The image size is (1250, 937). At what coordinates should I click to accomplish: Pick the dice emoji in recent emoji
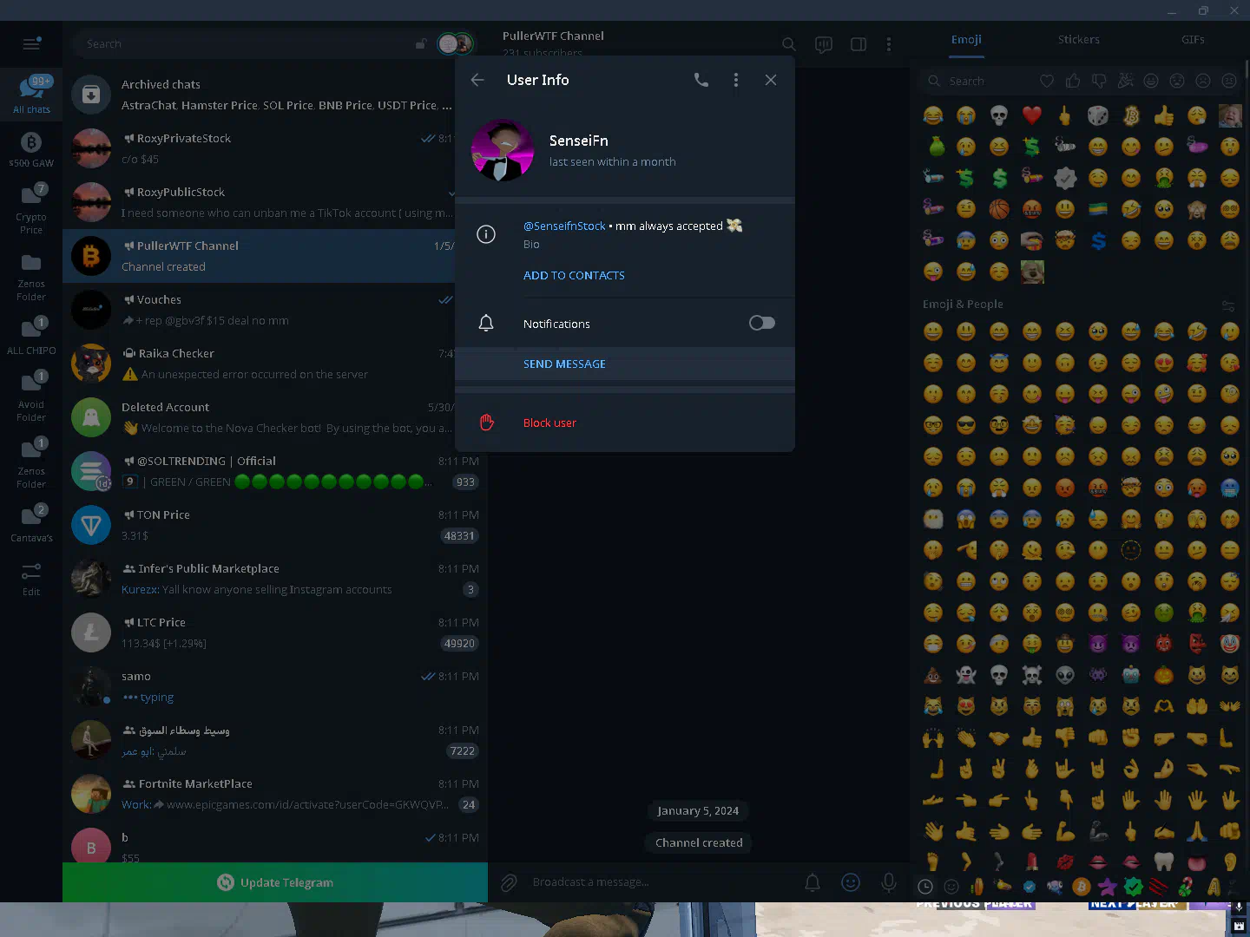click(1098, 115)
